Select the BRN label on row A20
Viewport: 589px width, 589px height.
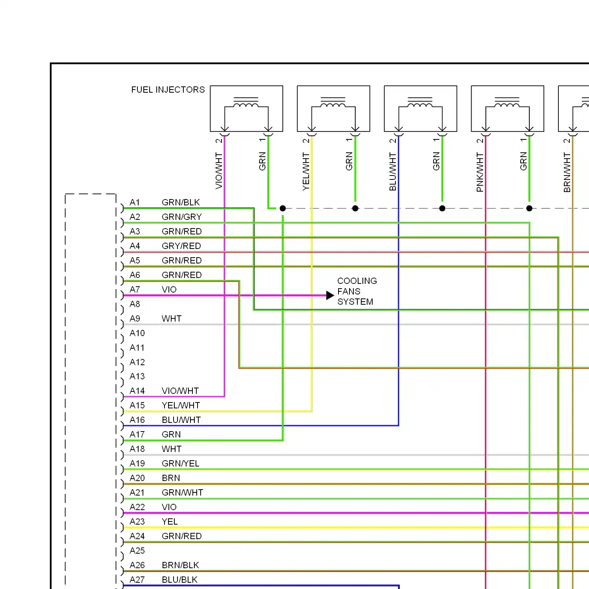(x=171, y=478)
